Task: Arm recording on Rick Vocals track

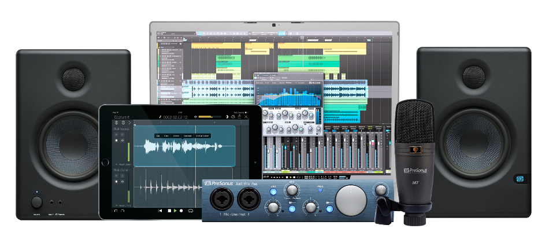Action: pyautogui.click(x=116, y=140)
